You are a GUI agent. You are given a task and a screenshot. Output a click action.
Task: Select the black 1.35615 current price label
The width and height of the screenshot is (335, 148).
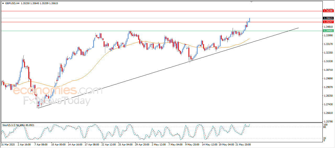328,18
